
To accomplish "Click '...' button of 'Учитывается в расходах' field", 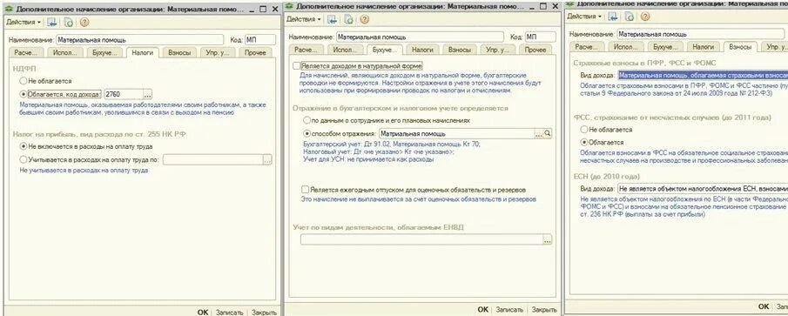I will 266,160.
